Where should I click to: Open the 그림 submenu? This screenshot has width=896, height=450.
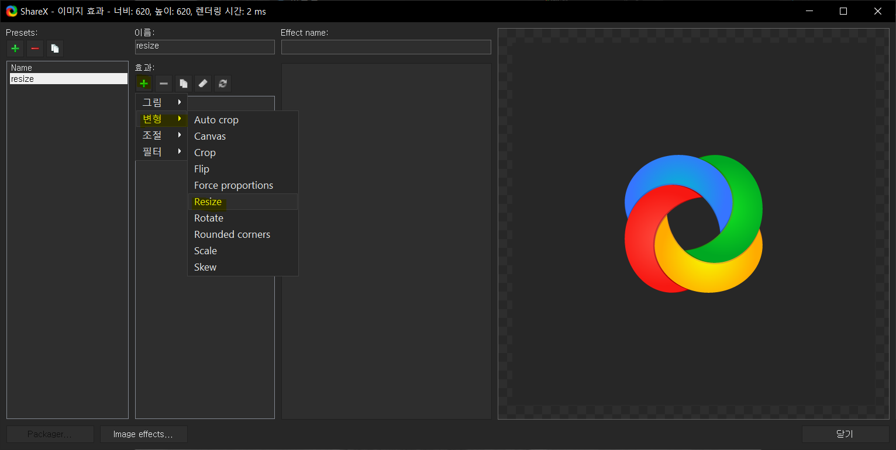click(x=161, y=102)
